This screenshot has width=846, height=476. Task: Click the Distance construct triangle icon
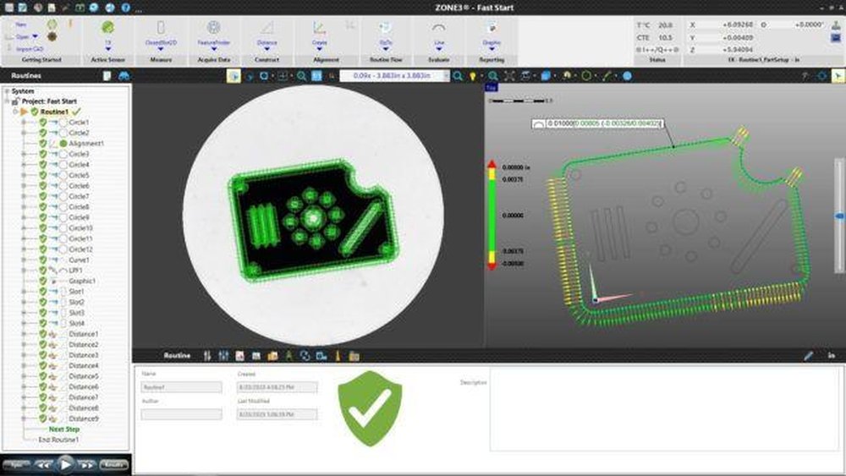pyautogui.click(x=266, y=27)
